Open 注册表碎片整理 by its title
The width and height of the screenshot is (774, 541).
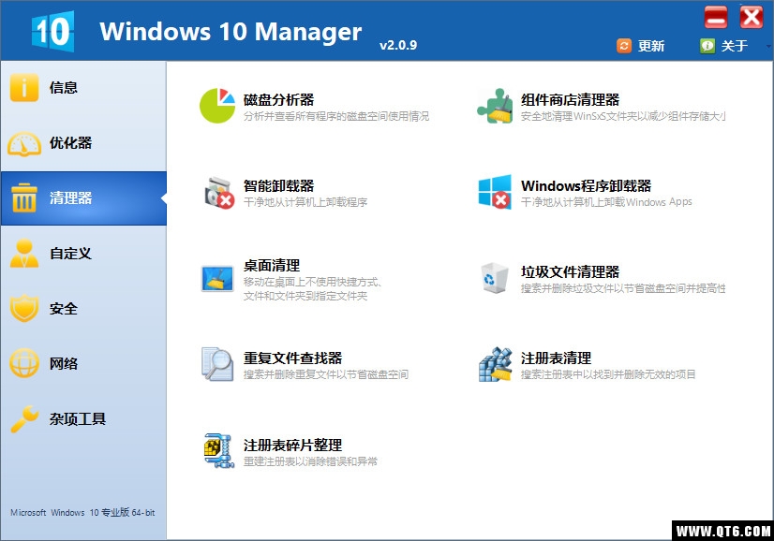click(x=292, y=445)
